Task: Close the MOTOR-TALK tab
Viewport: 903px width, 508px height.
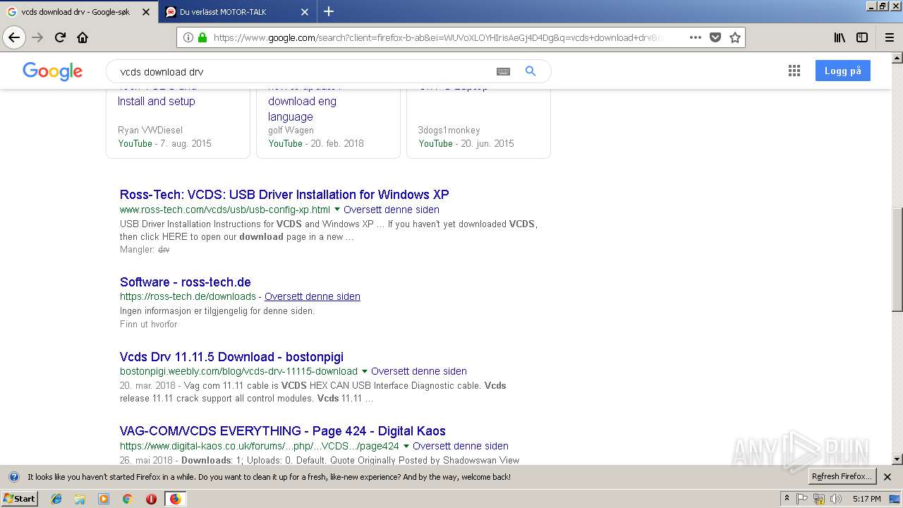Action: [305, 12]
